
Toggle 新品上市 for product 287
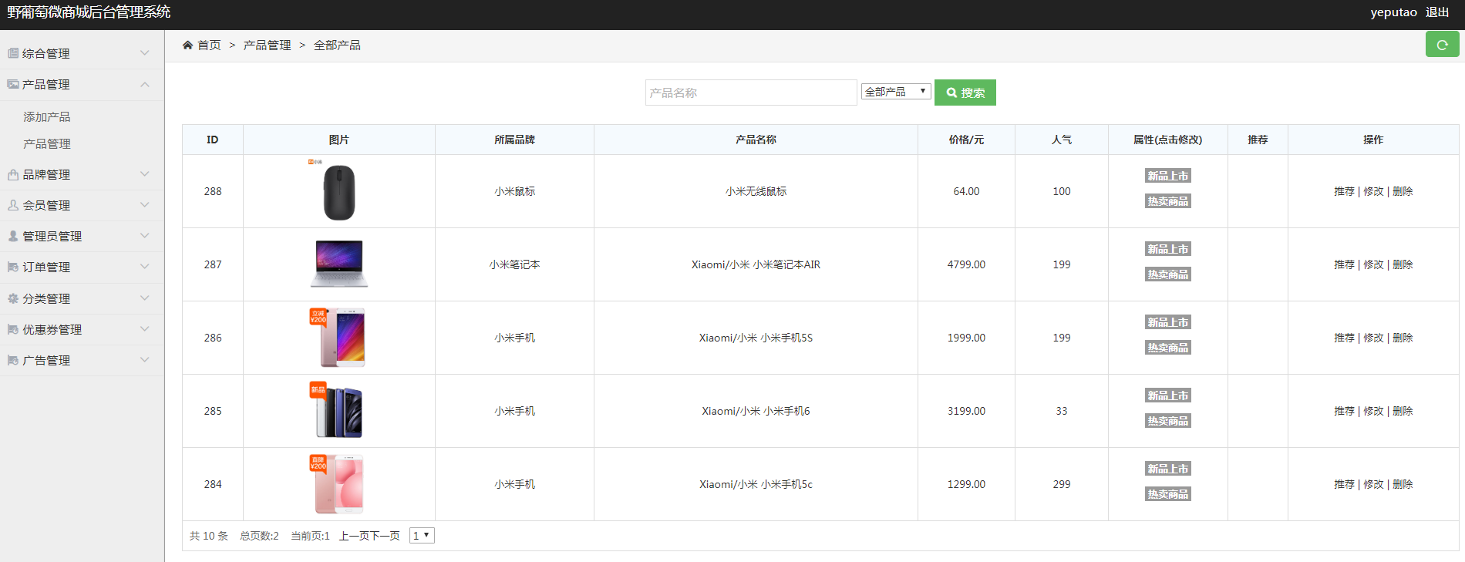tap(1168, 249)
